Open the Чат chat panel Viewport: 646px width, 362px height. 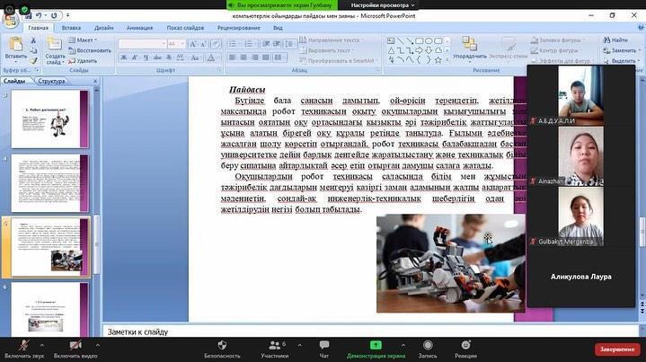click(x=324, y=348)
